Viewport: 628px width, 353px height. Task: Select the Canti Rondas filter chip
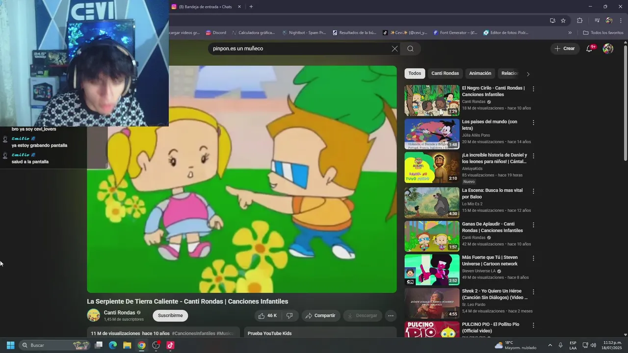pos(445,74)
